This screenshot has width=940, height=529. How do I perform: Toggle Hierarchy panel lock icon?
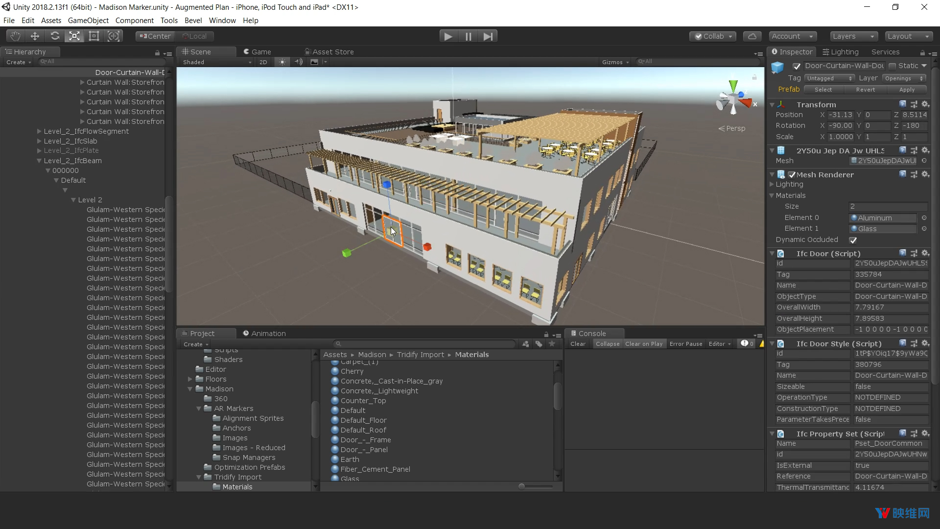[x=157, y=53]
